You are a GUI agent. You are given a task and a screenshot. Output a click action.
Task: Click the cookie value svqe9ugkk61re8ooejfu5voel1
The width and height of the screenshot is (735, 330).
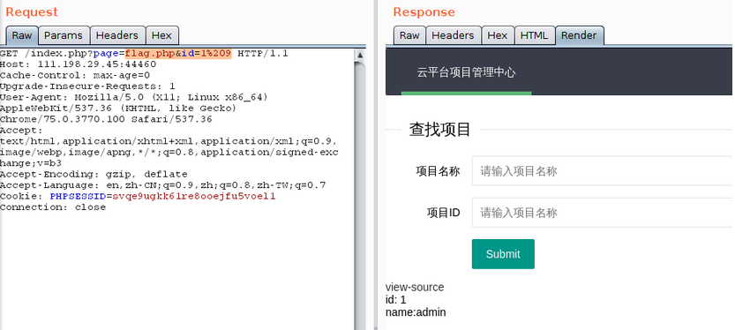point(194,197)
